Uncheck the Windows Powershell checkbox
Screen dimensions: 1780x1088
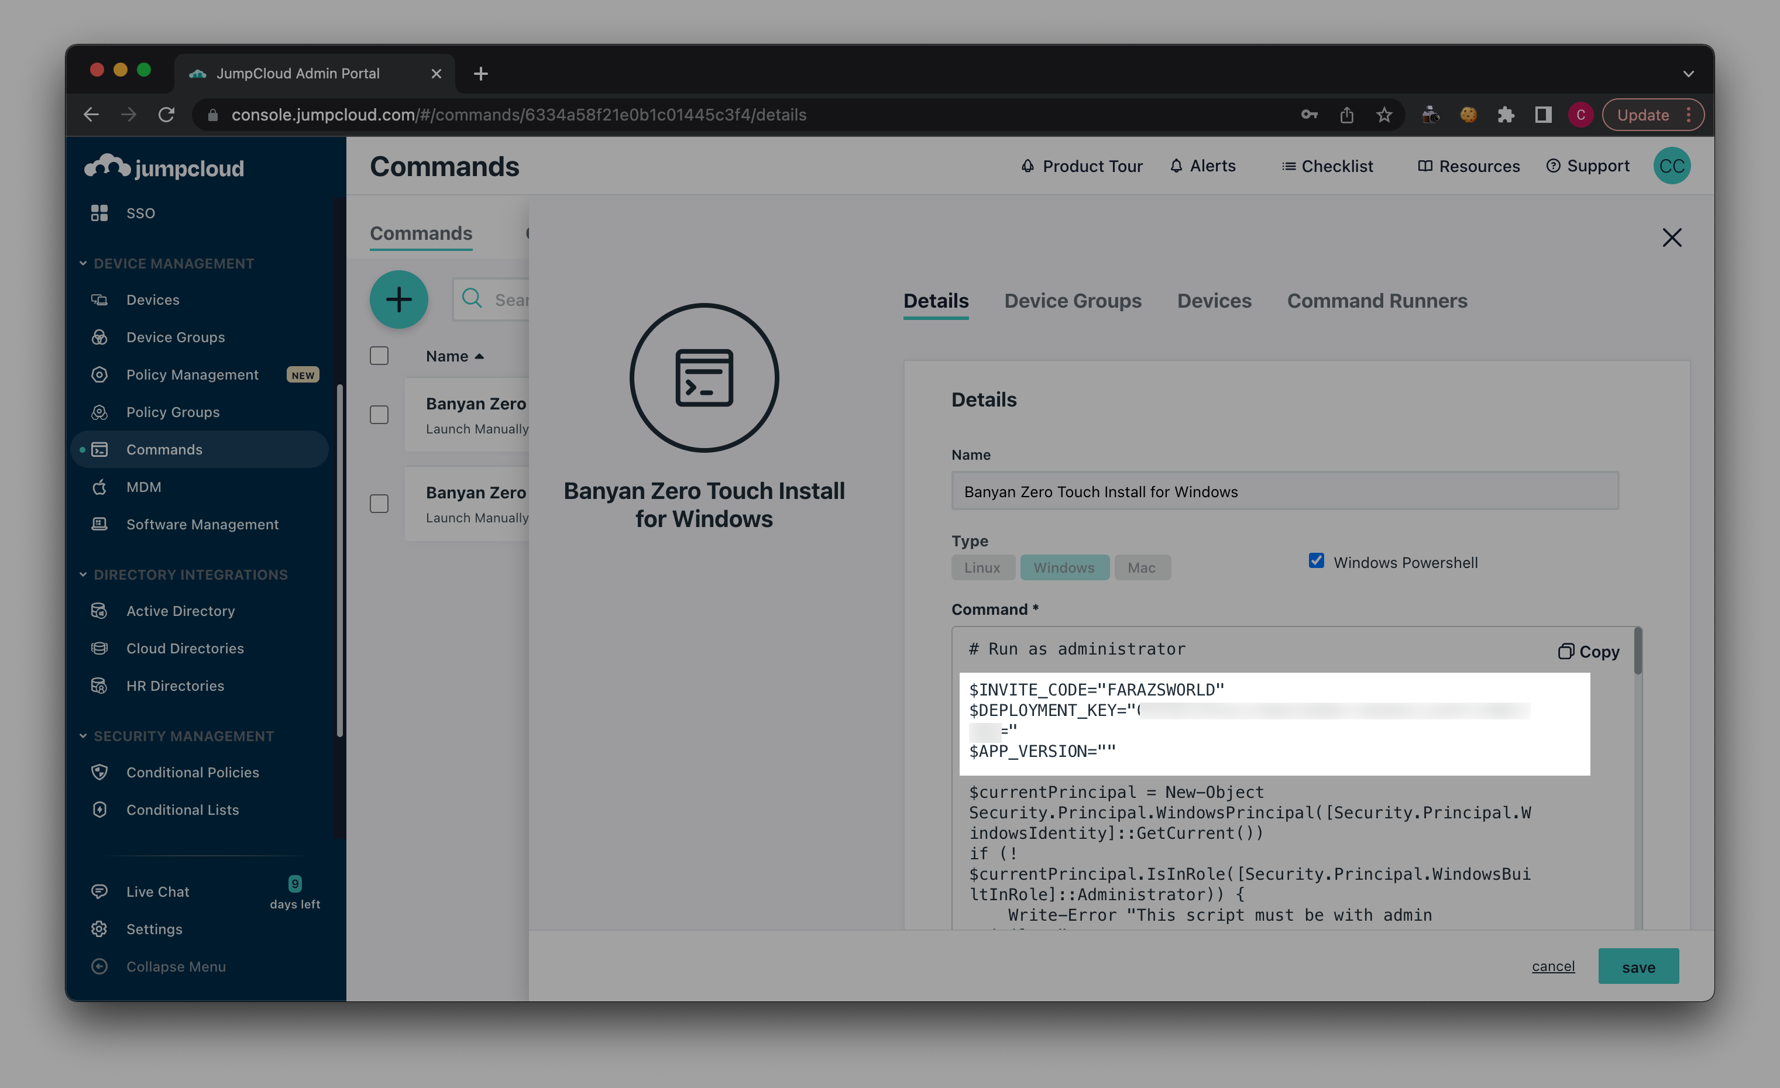pyautogui.click(x=1316, y=561)
